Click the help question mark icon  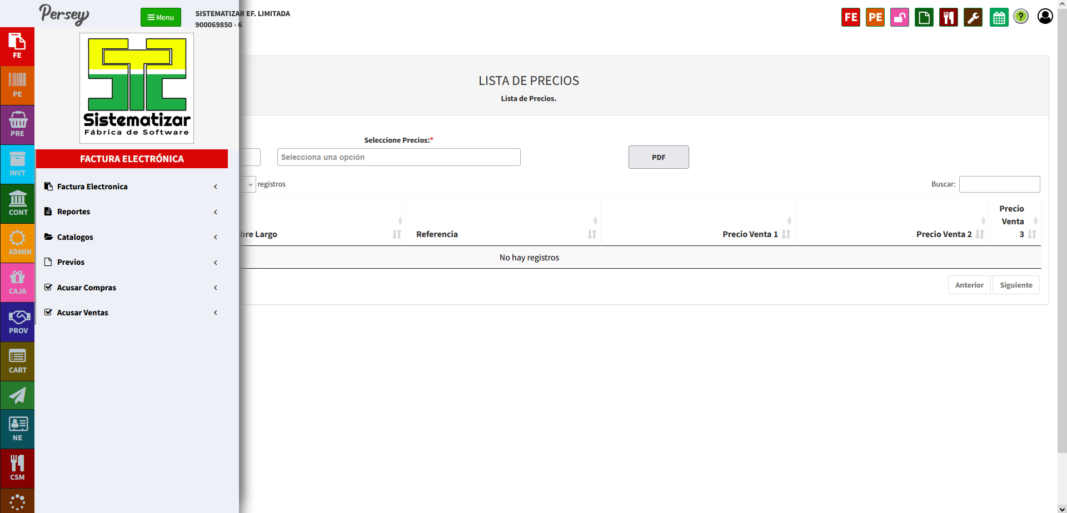[x=1021, y=17]
